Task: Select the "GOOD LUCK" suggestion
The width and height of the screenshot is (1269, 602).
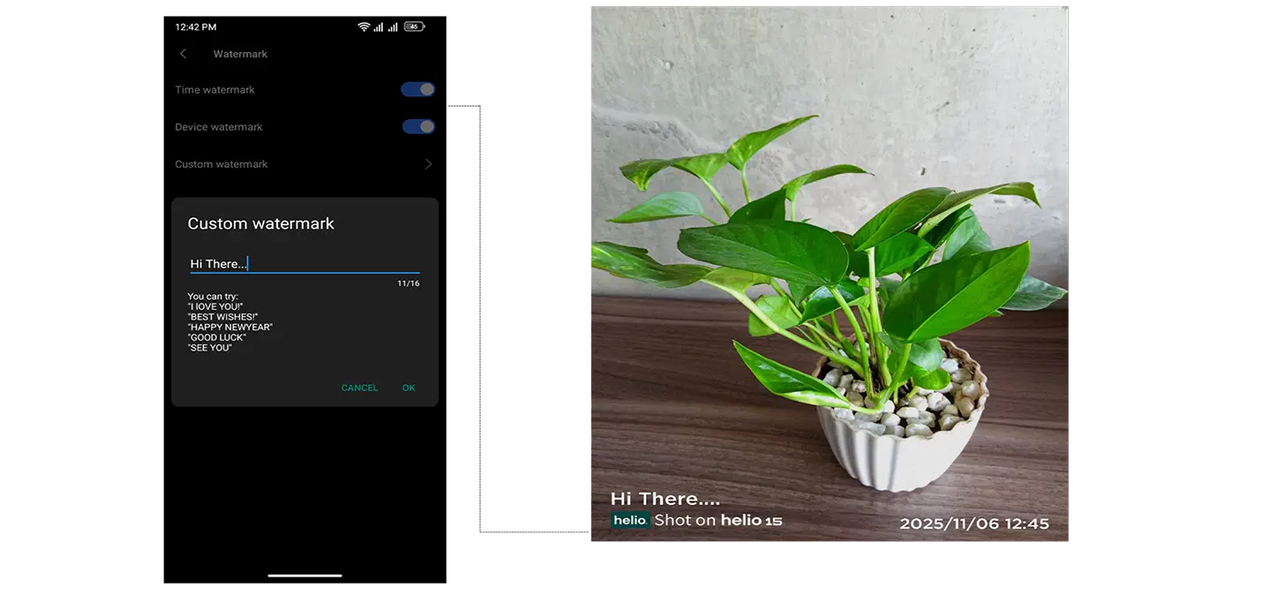Action: coord(217,337)
